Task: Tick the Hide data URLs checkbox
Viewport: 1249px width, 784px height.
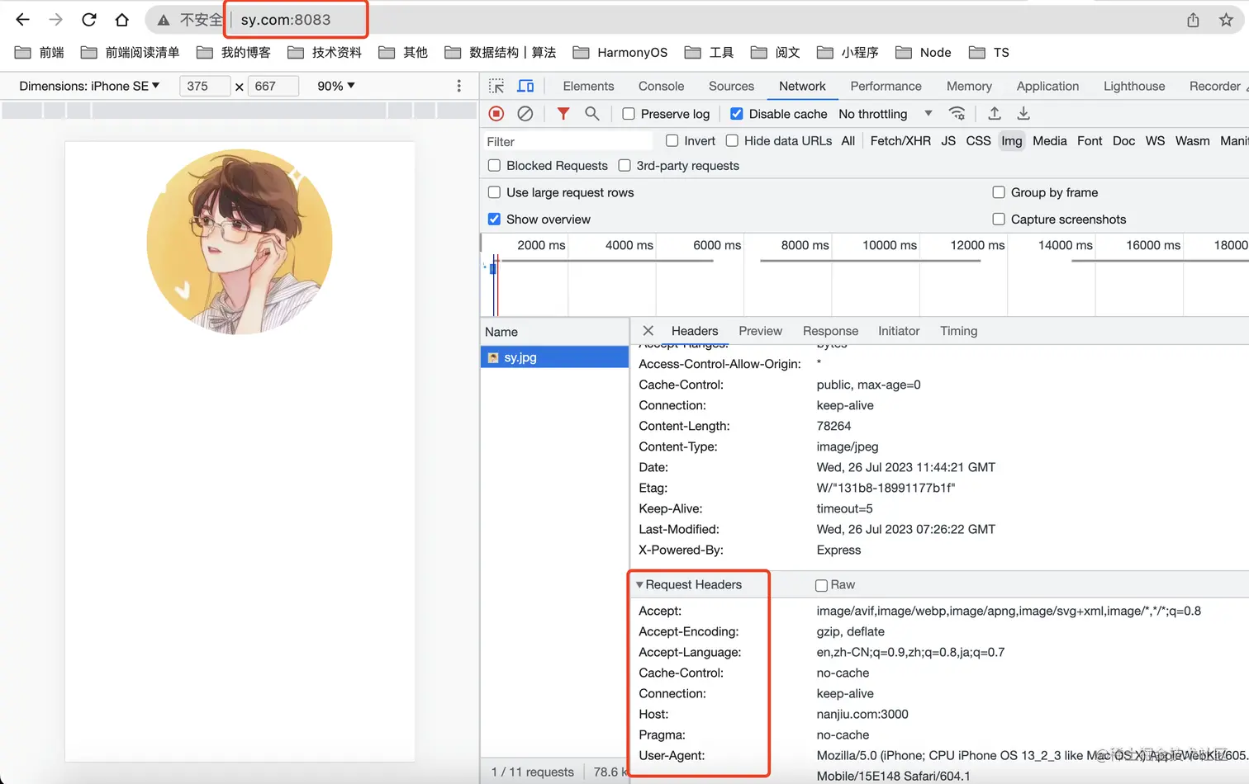Action: [732, 141]
